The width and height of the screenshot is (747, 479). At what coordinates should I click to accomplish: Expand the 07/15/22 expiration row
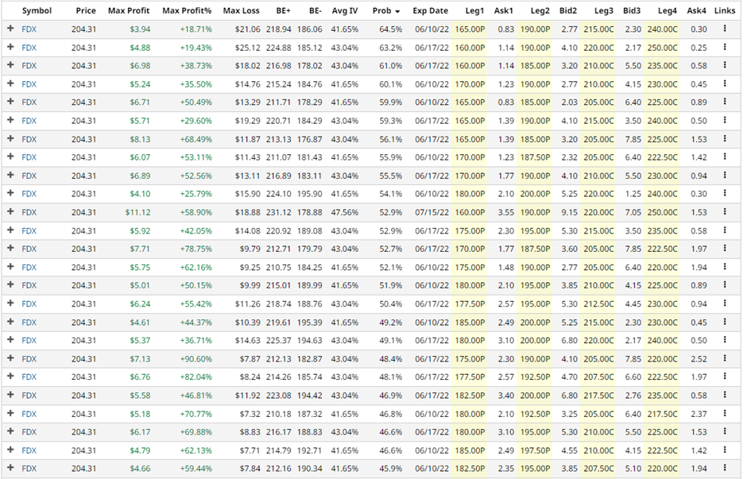point(10,212)
